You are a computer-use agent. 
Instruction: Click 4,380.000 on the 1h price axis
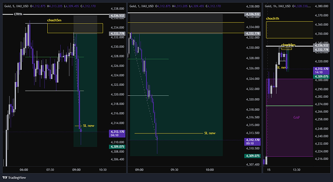point(321,6)
